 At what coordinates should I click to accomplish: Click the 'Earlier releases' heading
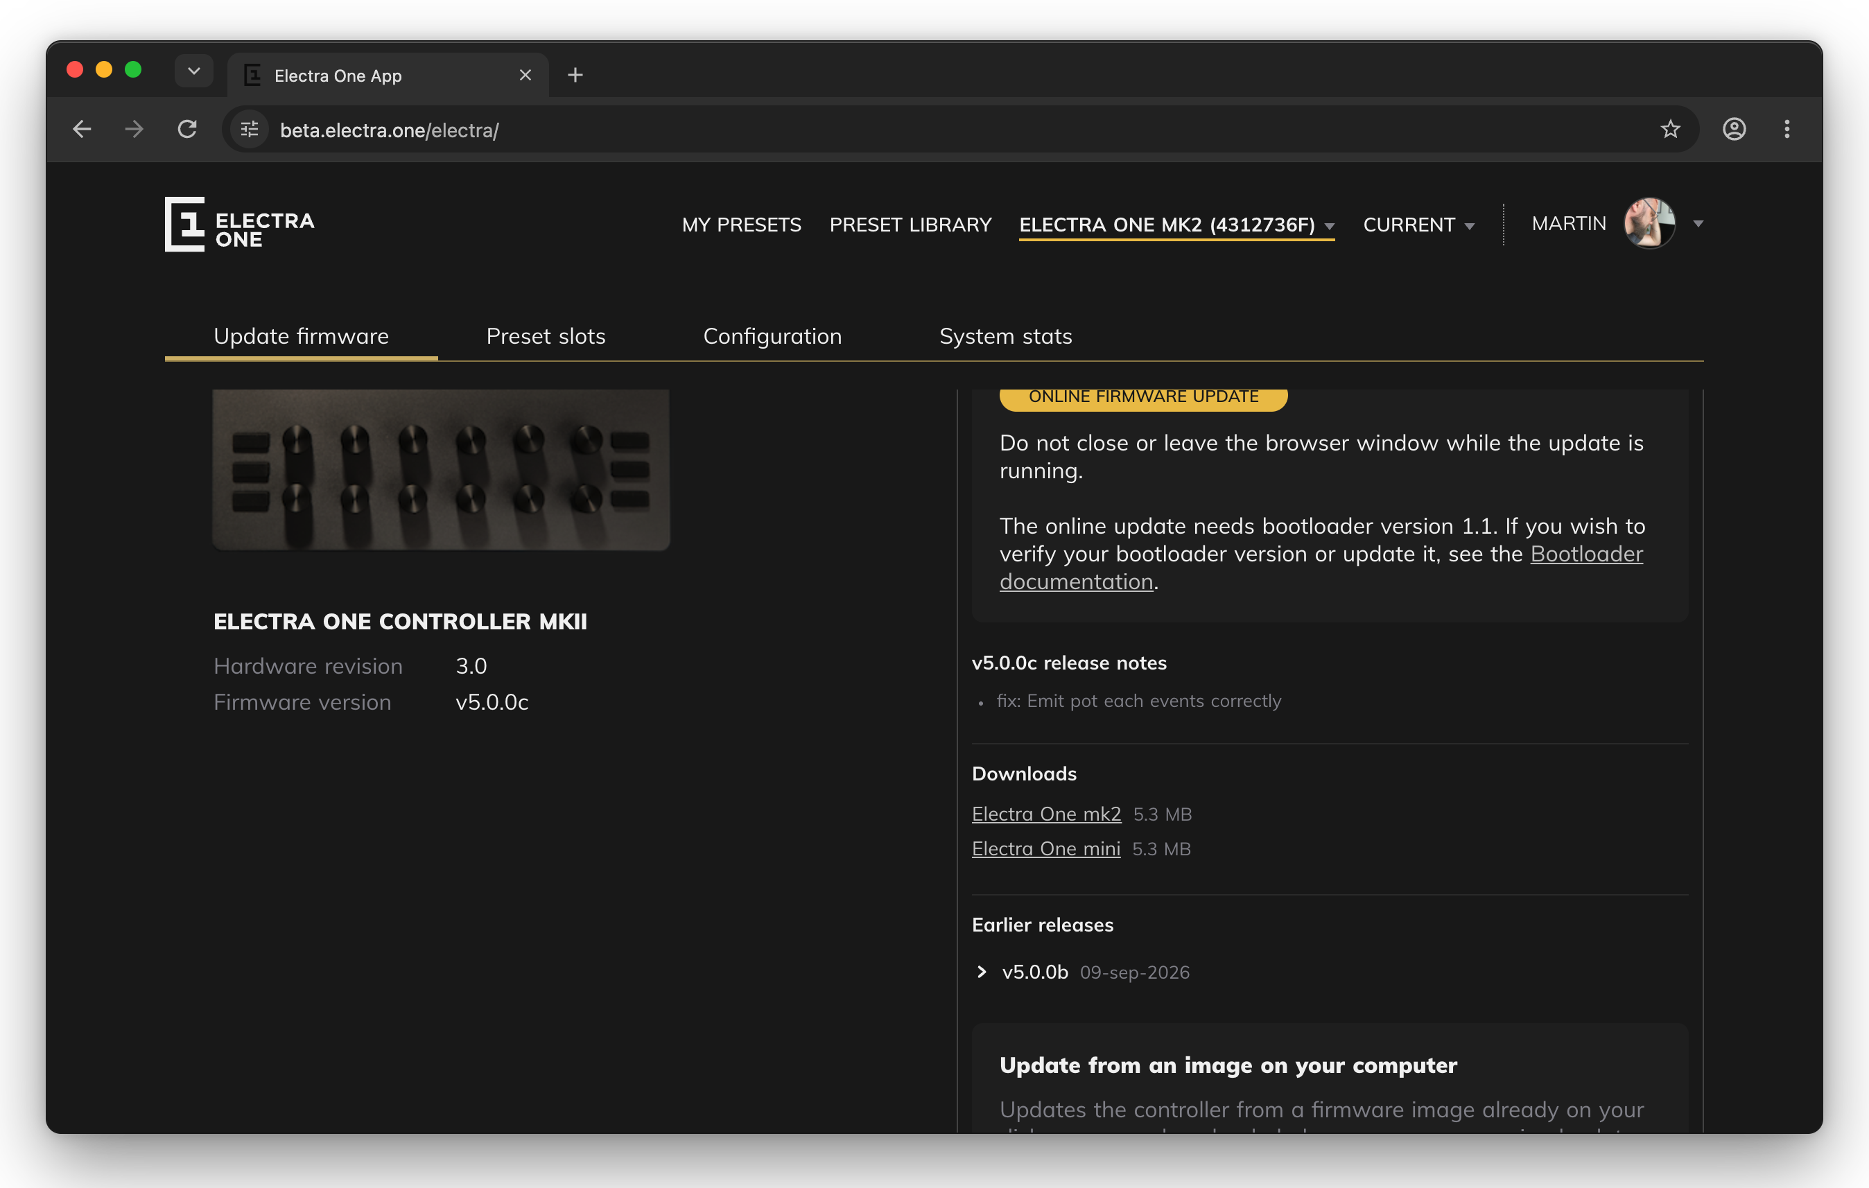[1043, 925]
